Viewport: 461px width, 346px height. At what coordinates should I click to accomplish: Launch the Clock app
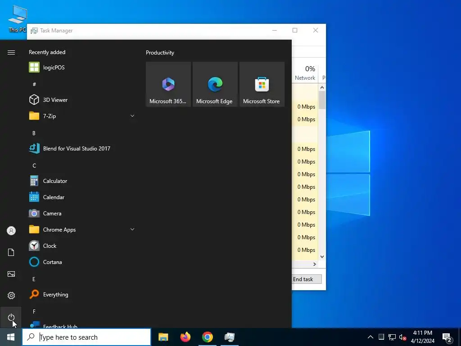point(82,246)
